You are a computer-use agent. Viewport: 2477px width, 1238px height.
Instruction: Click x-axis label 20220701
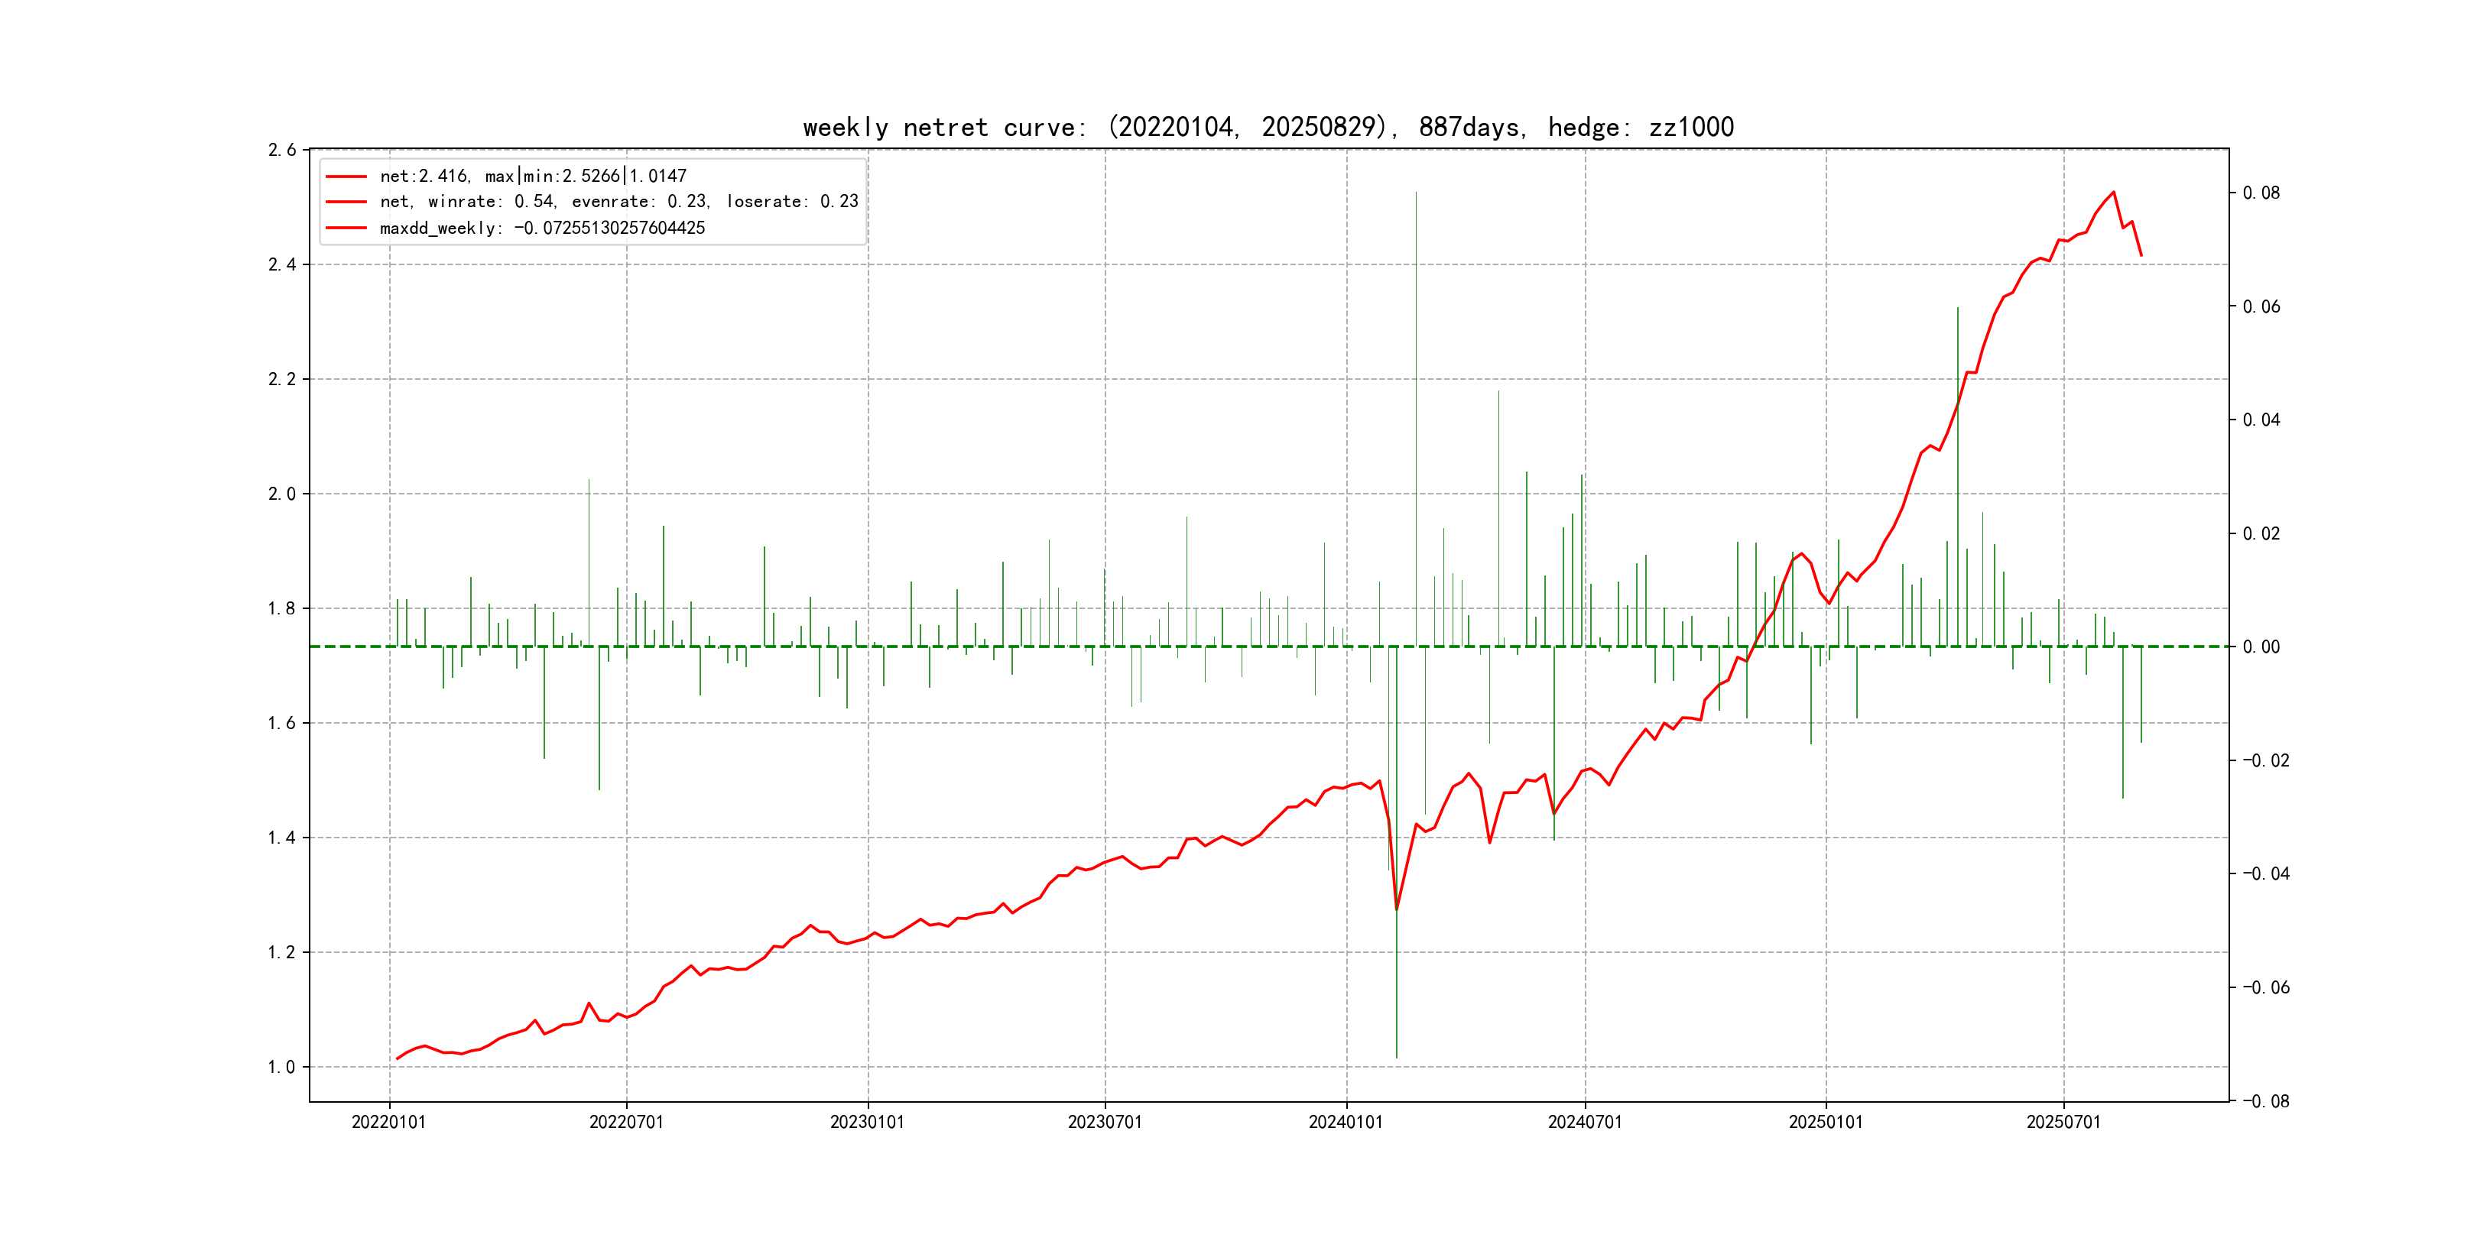click(x=626, y=1122)
